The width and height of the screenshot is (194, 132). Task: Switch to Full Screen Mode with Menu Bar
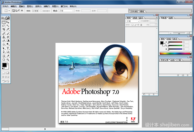coord(6,77)
